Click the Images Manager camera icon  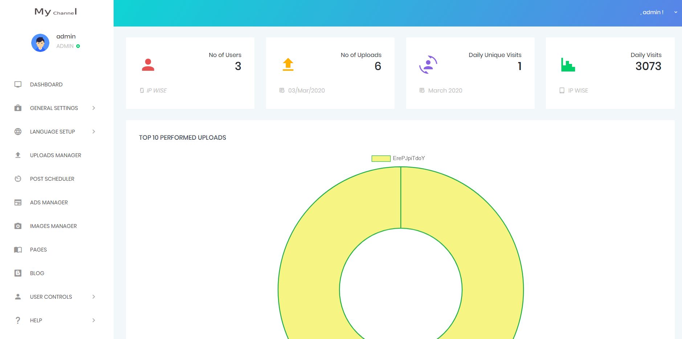pyautogui.click(x=18, y=226)
